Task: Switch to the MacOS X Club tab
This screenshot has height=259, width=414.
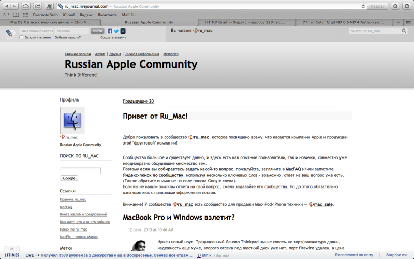Action: 50,22
